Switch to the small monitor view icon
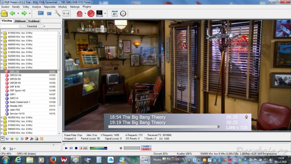 coord(49,14)
